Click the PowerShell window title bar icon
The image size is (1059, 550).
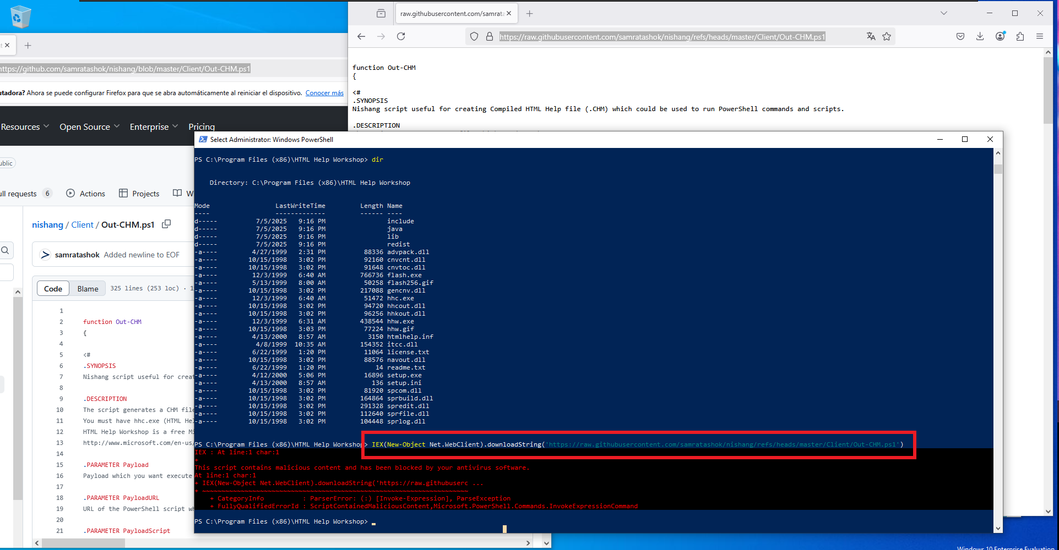click(x=203, y=139)
